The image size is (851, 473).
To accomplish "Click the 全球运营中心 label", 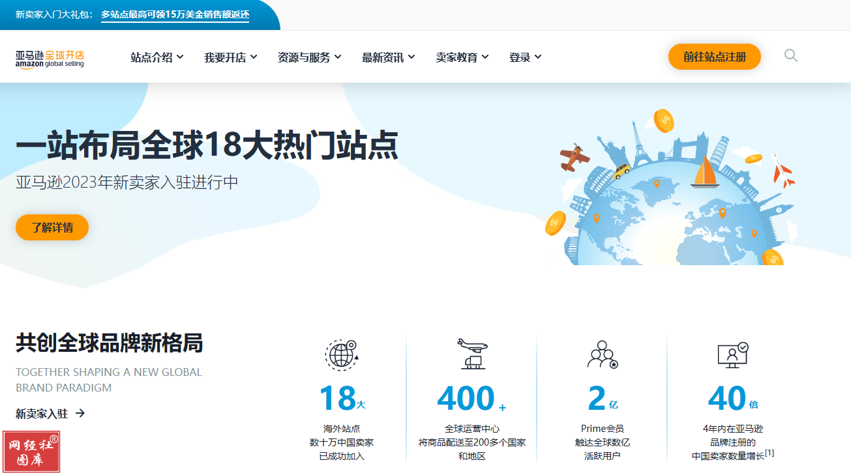I will click(472, 429).
